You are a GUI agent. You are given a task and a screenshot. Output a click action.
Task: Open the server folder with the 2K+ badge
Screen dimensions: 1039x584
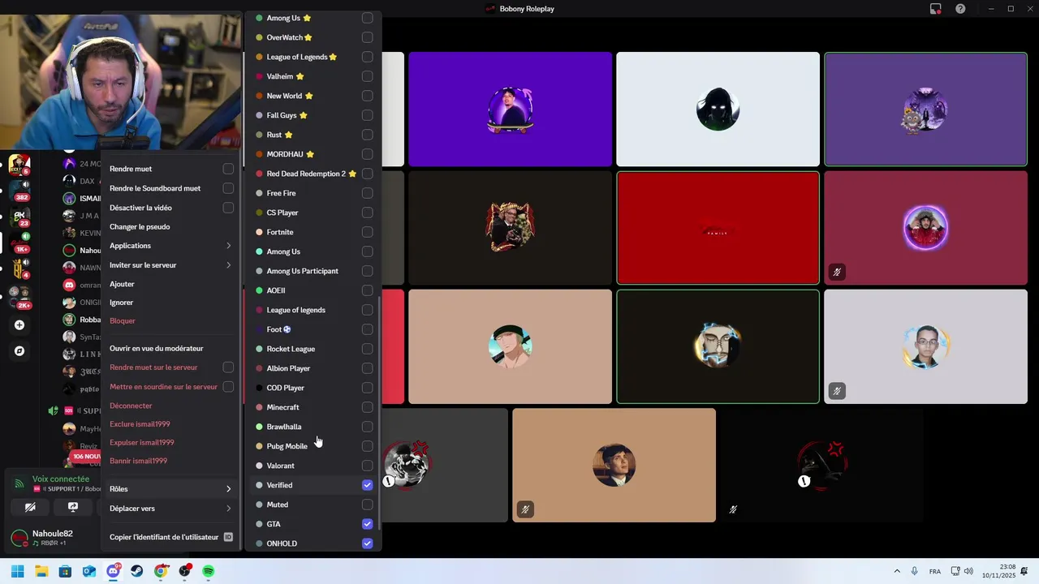[19, 297]
